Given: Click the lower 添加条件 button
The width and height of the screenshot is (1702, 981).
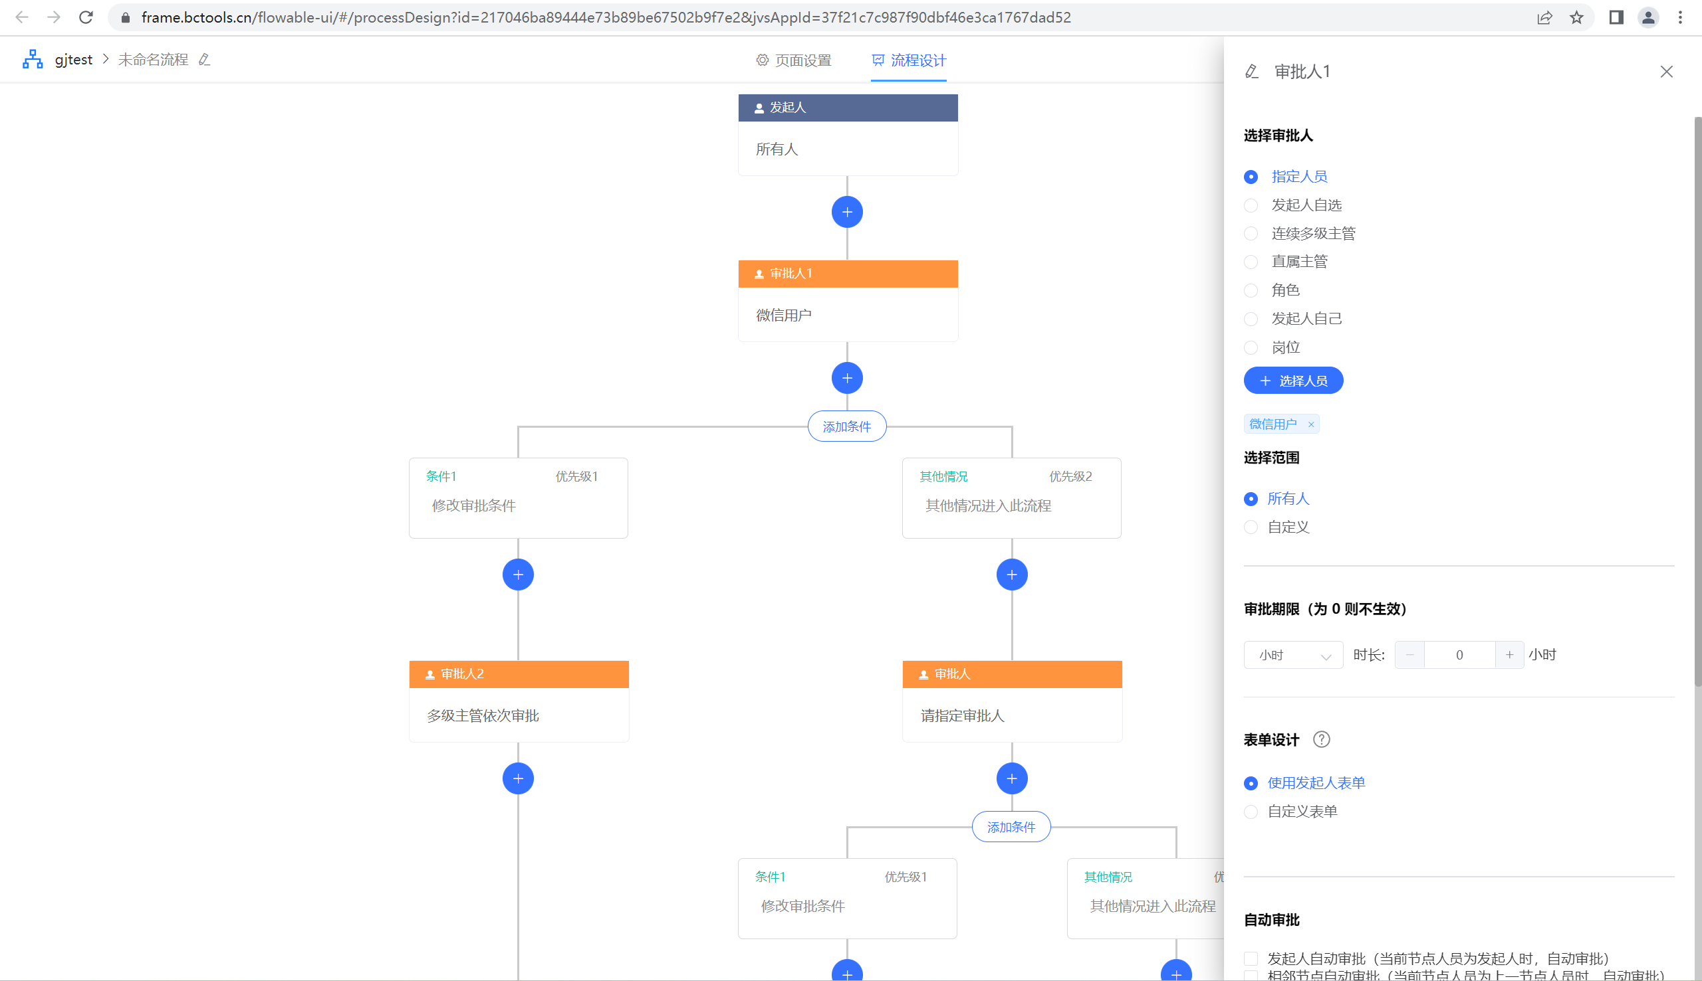Looking at the screenshot, I should pos(1011,827).
